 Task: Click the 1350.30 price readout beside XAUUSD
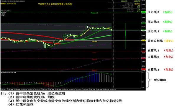[x=137, y=1]
